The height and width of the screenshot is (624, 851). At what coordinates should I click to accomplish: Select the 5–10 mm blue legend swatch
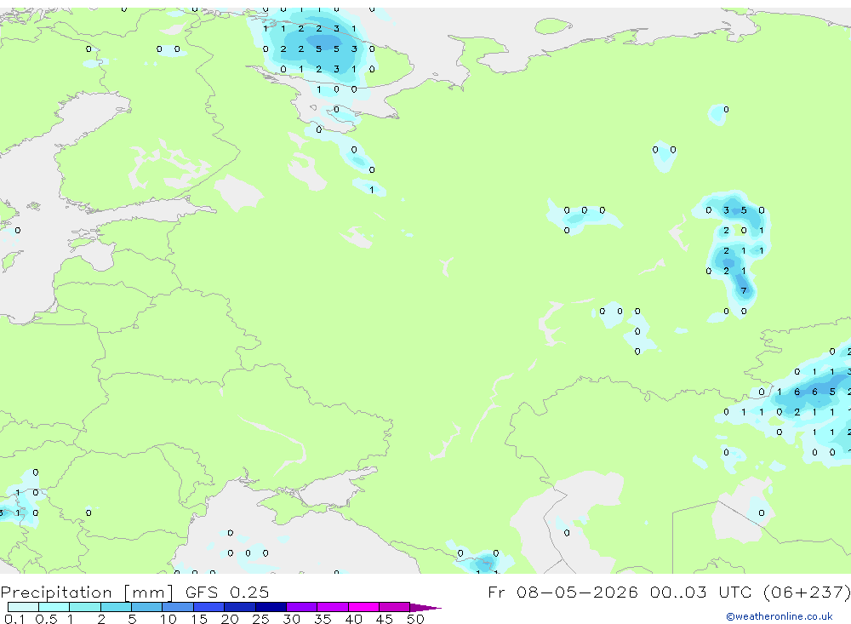pos(146,607)
